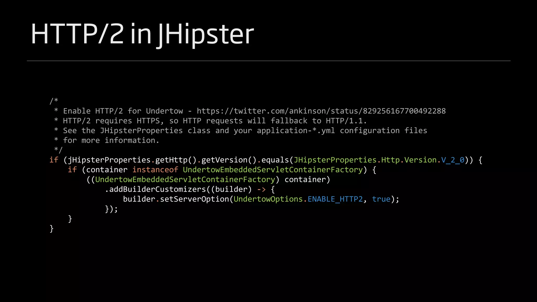Click 'jHipsterProperties.getHttp()' in the code

pyautogui.click(x=132, y=160)
